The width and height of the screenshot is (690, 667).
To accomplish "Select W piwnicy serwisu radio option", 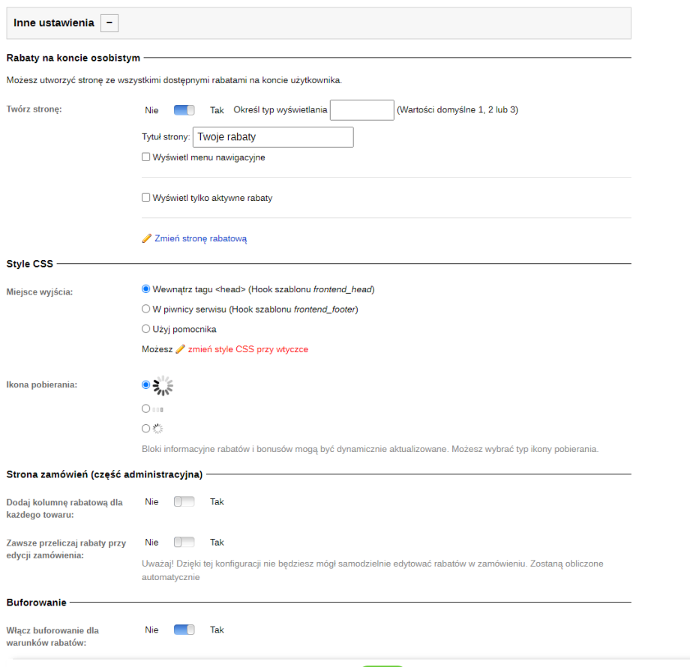I will (x=146, y=309).
